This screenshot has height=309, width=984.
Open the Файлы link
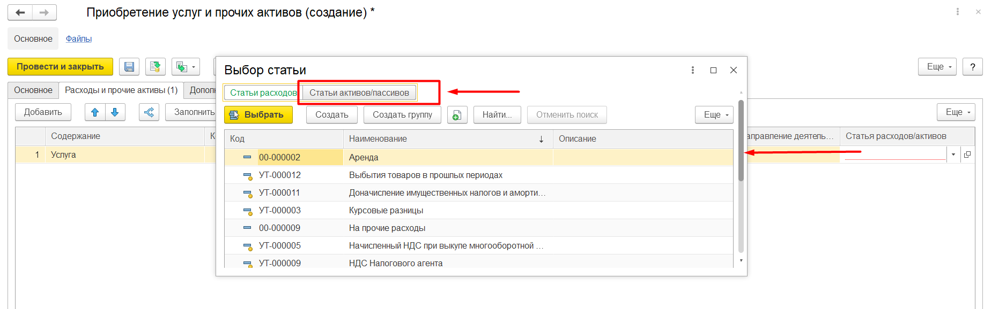click(x=79, y=39)
